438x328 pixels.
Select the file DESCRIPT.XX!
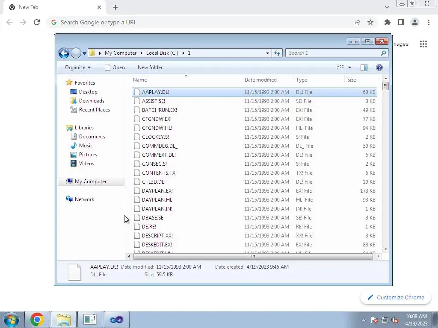pos(254,235)
